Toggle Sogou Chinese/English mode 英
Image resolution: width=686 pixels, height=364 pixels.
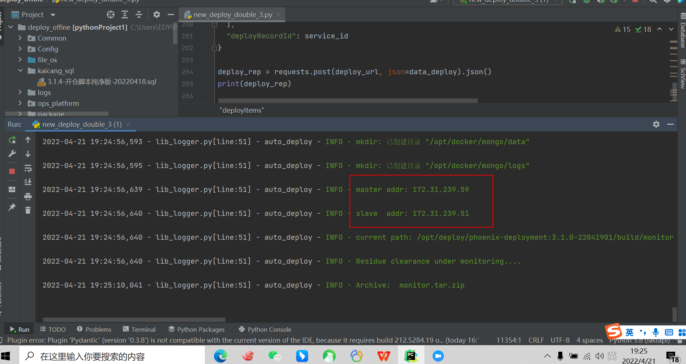click(x=630, y=332)
